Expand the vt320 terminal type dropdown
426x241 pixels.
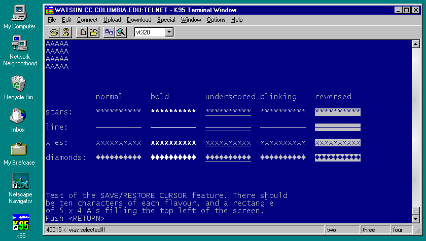(169, 32)
